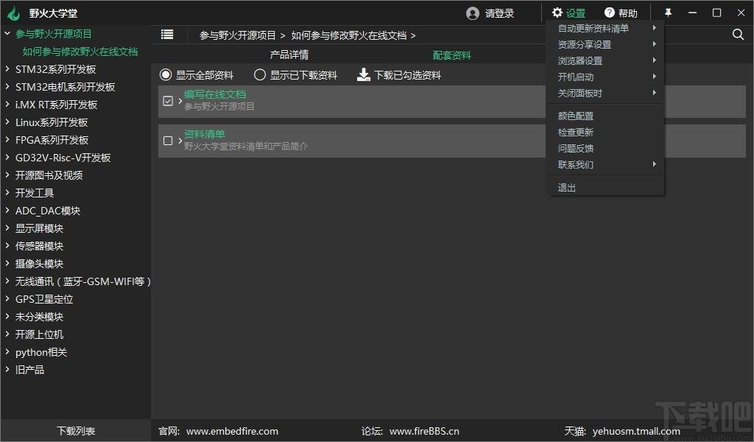
Task: Click the 帮助 question mark icon
Action: click(x=609, y=13)
